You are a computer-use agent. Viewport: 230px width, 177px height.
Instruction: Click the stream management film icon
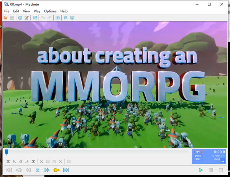[35, 18]
